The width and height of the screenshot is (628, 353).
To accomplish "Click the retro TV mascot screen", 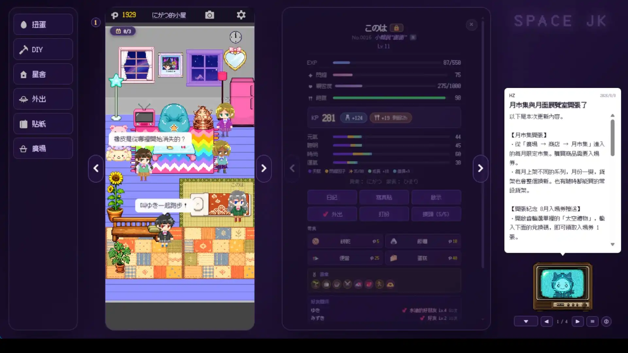I will point(562,283).
